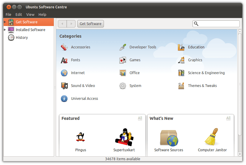Expand the Installed Software tree arrow
246x165 pixels.
pos(5,30)
